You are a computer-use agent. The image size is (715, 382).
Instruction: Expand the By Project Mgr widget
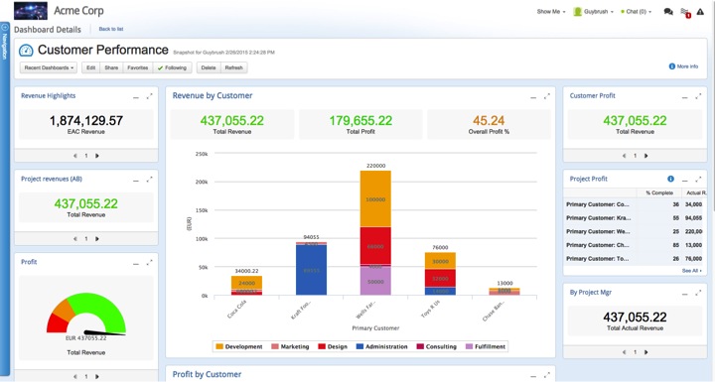click(x=698, y=293)
